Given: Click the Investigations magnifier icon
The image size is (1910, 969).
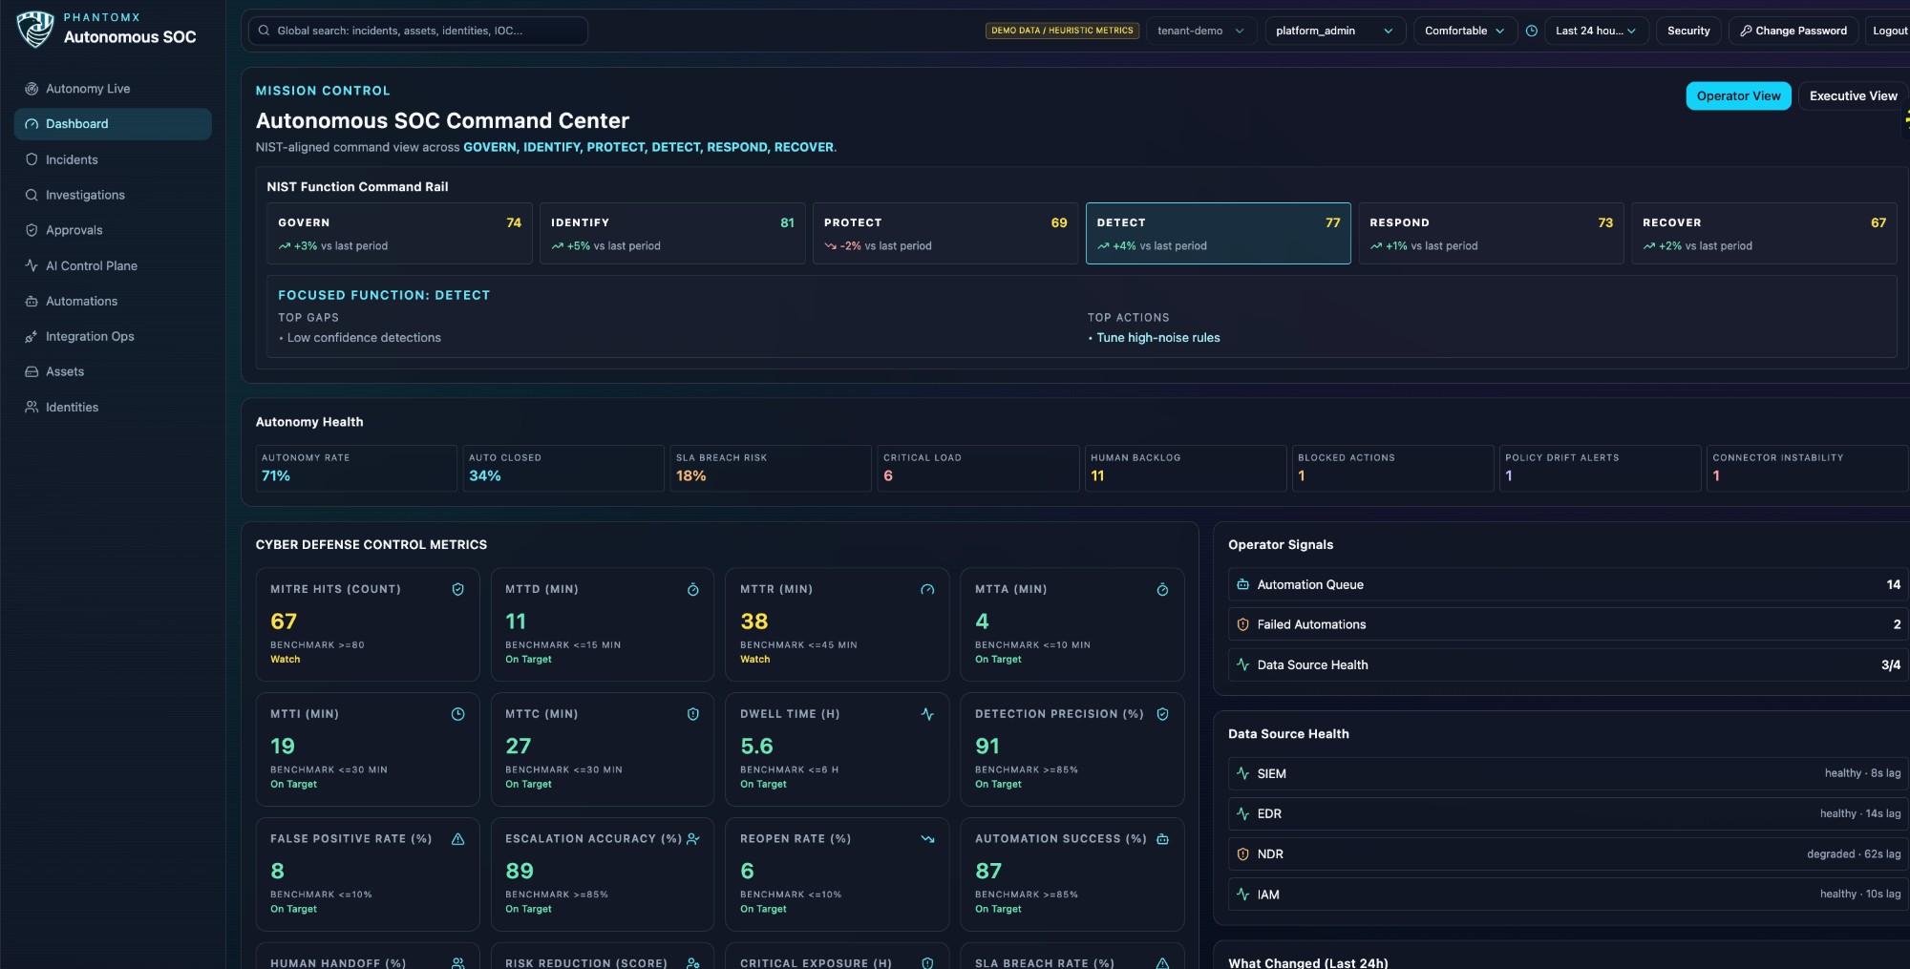Looking at the screenshot, I should [x=32, y=195].
